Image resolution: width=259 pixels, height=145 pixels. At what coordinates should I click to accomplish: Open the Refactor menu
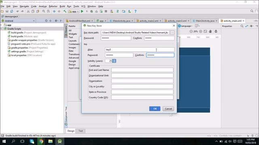coord(53,6)
